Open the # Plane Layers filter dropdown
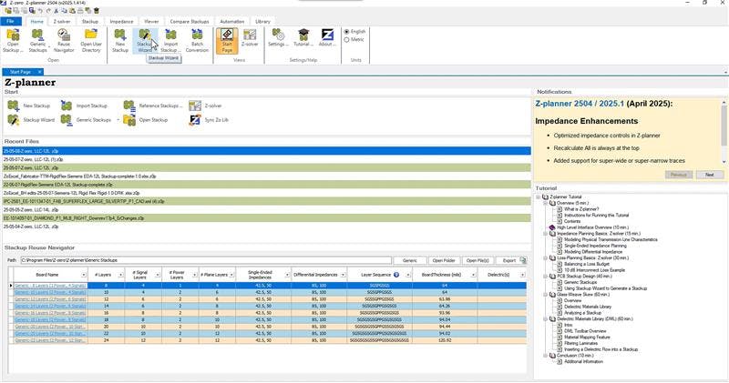729x383 pixels. coord(231,275)
